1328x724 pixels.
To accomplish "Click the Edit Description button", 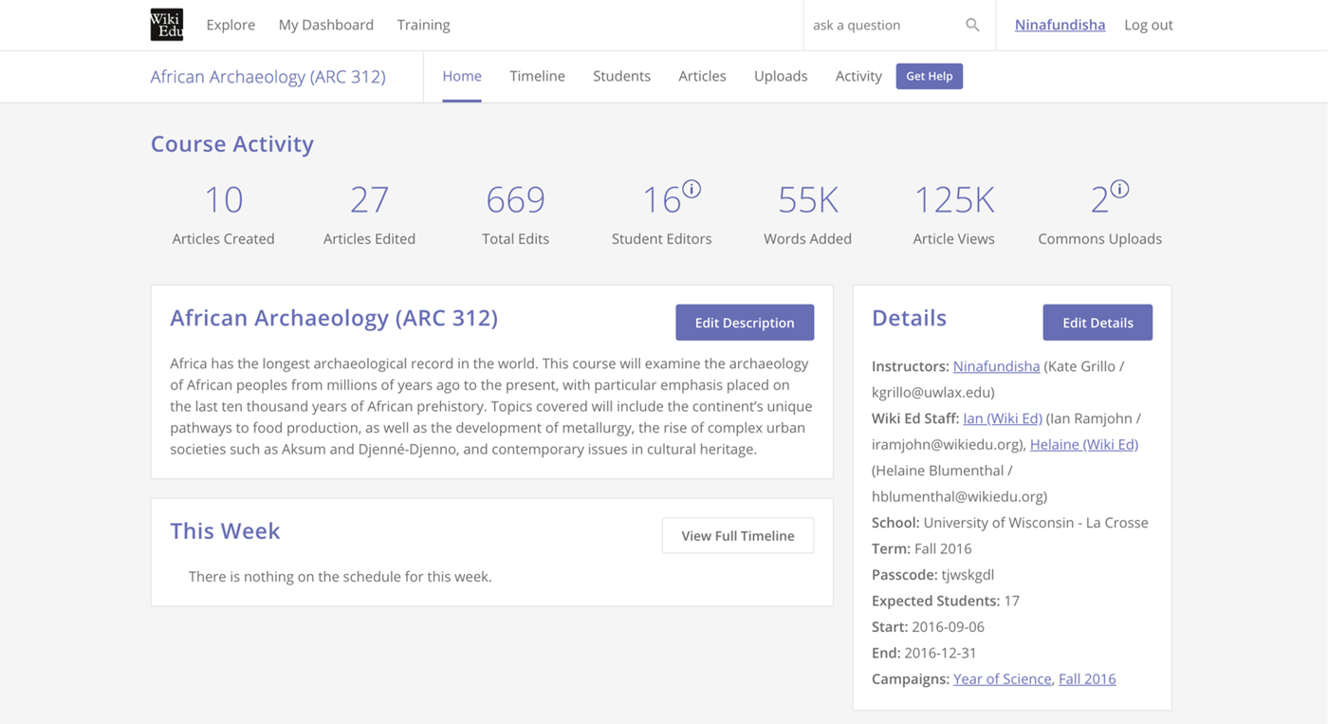I will pos(745,323).
